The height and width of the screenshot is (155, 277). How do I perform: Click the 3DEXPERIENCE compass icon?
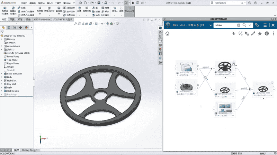[x=168, y=25]
